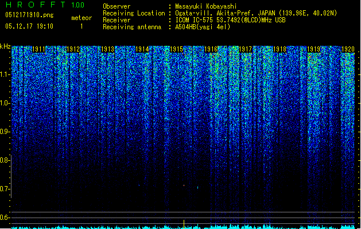Screen dimensions: 361x229
Task: Click the red meteor echo dot near 0.7 kHz
Action: [x=184, y=185]
